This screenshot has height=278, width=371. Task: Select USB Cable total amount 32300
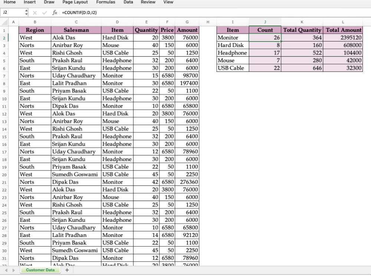point(343,68)
